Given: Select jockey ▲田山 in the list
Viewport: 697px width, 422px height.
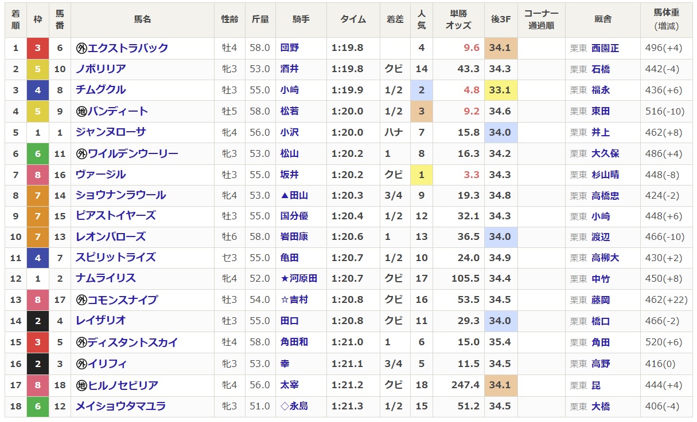Looking at the screenshot, I should coord(294,196).
